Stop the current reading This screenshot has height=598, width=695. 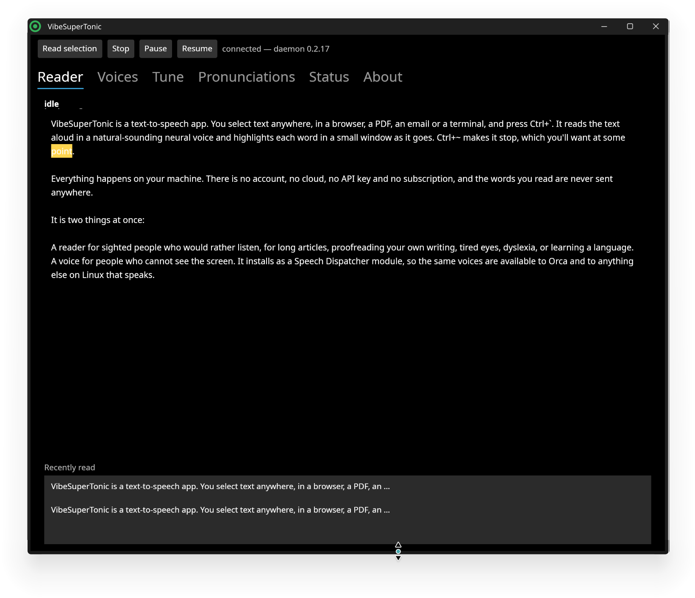coord(121,49)
